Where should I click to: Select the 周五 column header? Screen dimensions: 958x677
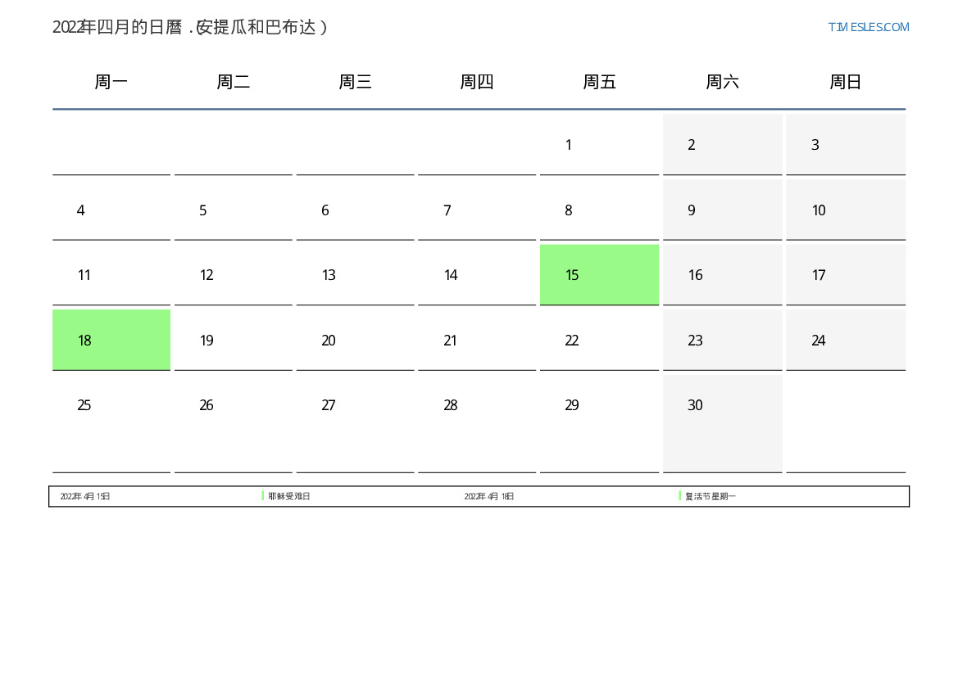click(599, 82)
